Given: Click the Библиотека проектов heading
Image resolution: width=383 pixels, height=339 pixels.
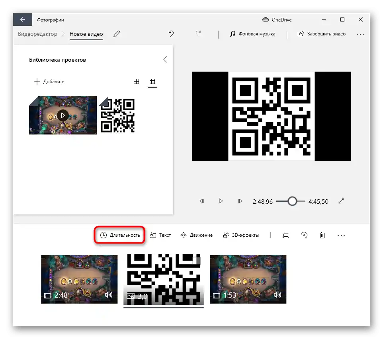Looking at the screenshot, I should [57, 60].
